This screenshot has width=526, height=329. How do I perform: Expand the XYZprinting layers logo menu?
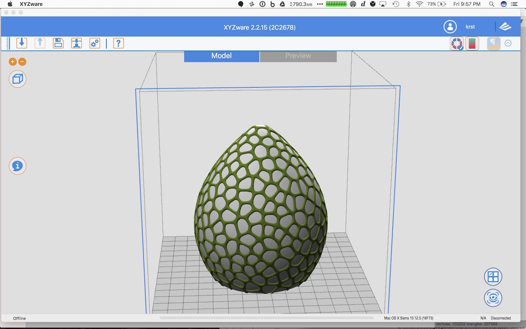[505, 27]
